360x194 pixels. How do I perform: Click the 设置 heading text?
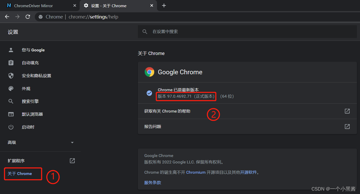tap(13, 32)
